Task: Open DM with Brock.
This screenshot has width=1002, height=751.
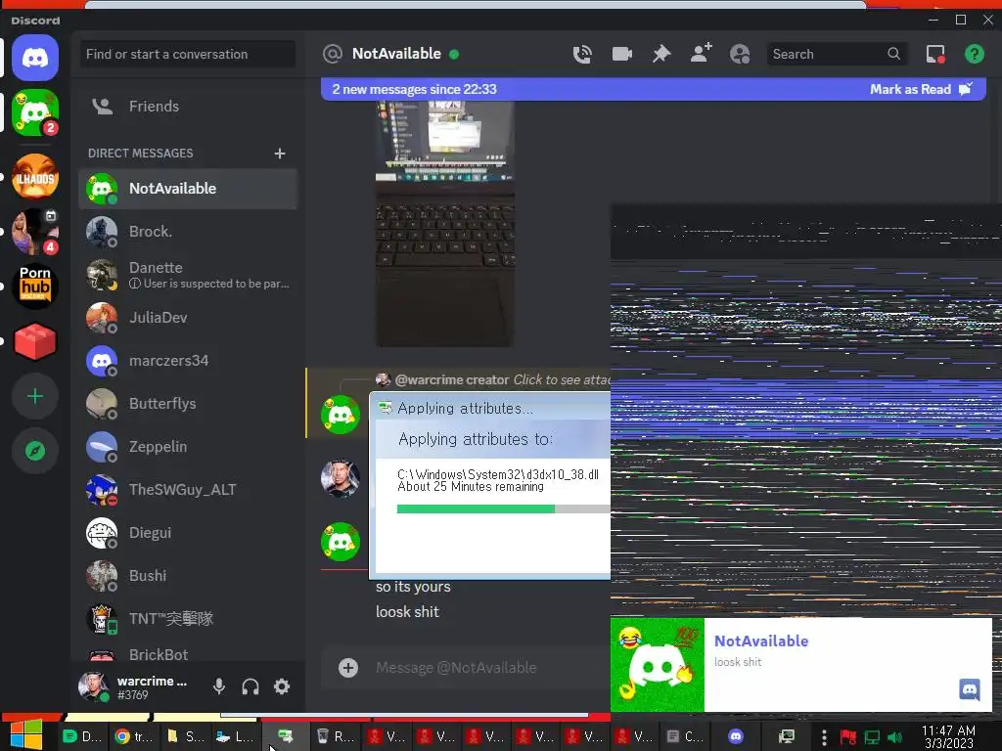Action: [187, 231]
